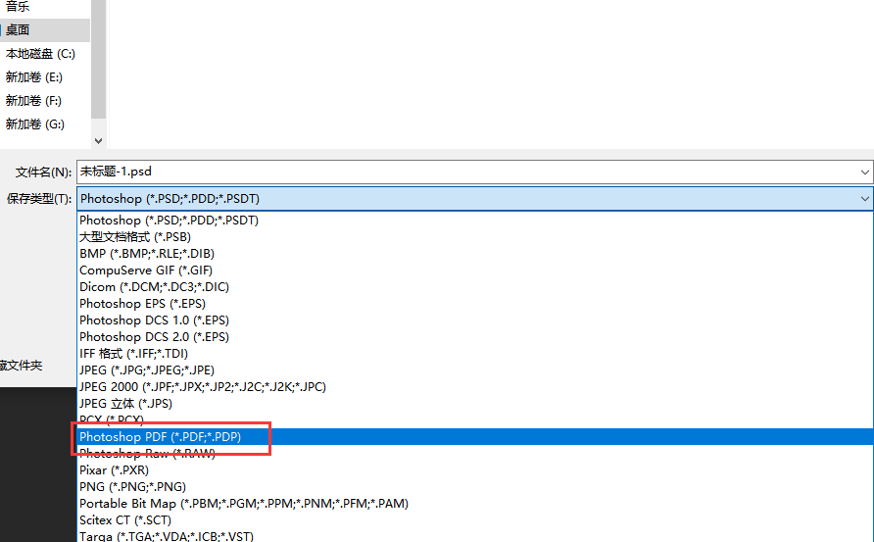Select 桌面 in the navigation pane
Image resolution: width=874 pixels, height=542 pixels.
(x=45, y=30)
